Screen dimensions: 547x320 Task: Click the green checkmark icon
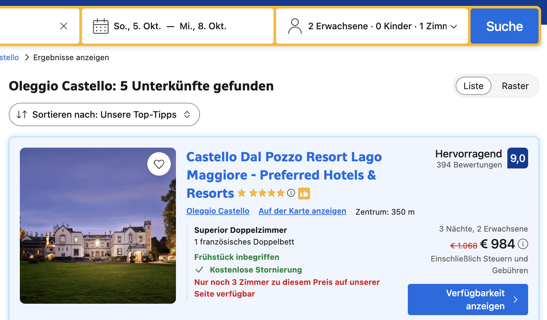tap(199, 270)
